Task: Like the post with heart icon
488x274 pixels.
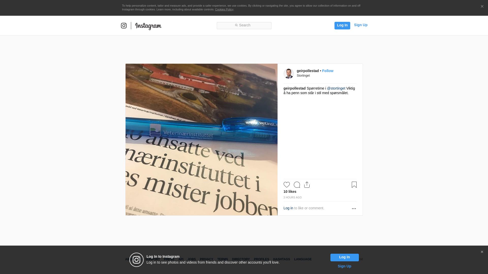Action: click(286, 185)
